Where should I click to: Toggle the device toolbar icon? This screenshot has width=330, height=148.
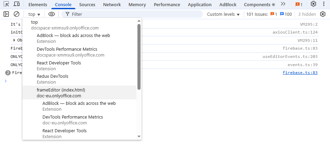(17, 4)
